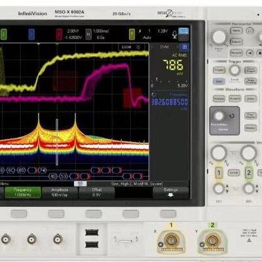This screenshot has height=262, width=262.
Task: Select the middle front-panel BNC connector
Action: [x=32, y=239]
